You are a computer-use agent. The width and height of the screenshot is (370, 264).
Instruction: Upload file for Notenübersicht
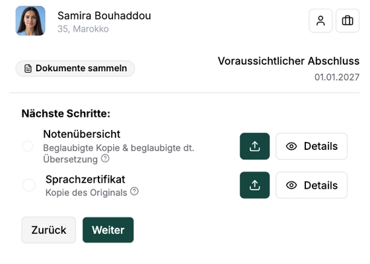[254, 146]
